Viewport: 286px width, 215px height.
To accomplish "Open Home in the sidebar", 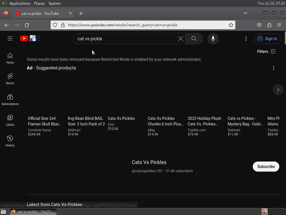I will point(10,58).
